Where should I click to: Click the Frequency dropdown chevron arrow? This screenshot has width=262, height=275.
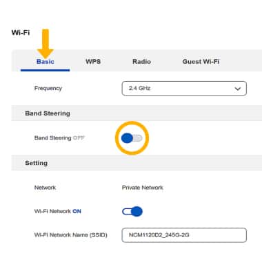(x=238, y=89)
